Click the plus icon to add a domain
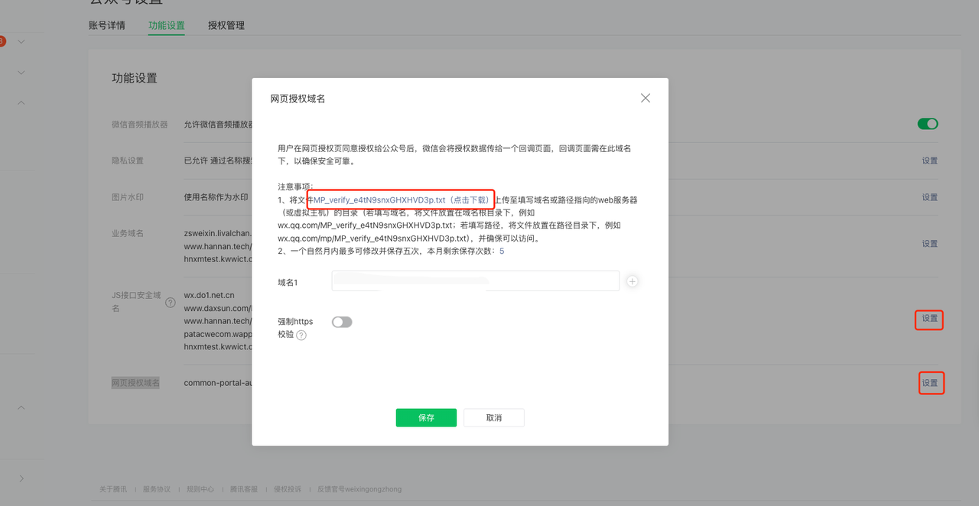979x506 pixels. tap(633, 281)
